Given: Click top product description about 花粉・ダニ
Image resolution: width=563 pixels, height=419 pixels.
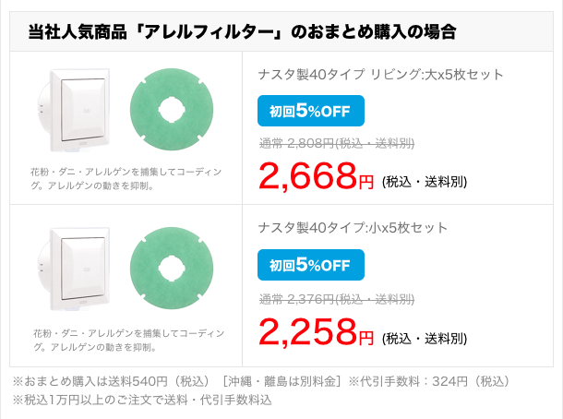Looking at the screenshot, I should coord(126,179).
